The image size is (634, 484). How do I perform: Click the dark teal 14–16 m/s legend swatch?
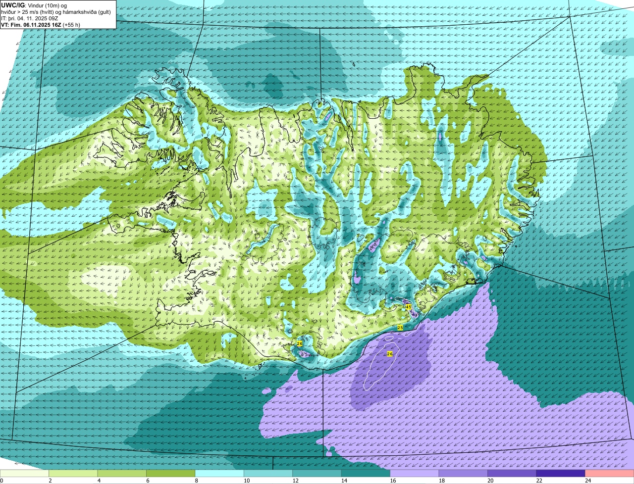point(366,474)
